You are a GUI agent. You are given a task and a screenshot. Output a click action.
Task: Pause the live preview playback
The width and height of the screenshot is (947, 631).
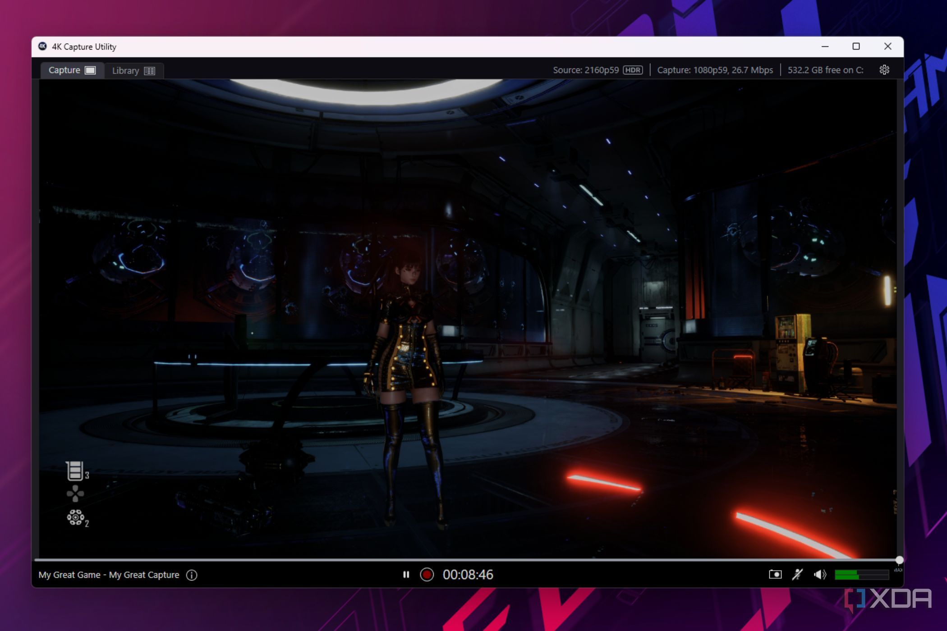406,574
